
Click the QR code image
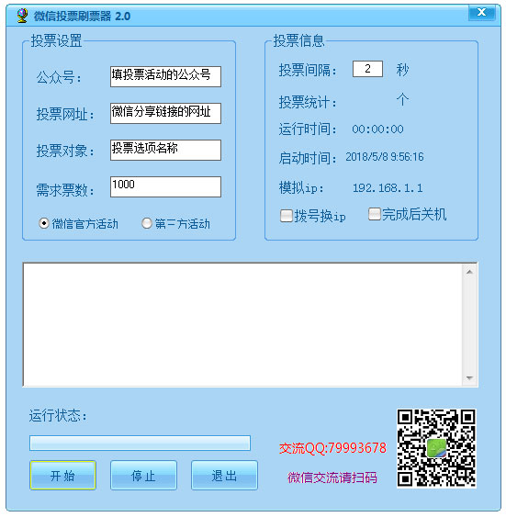point(436,448)
